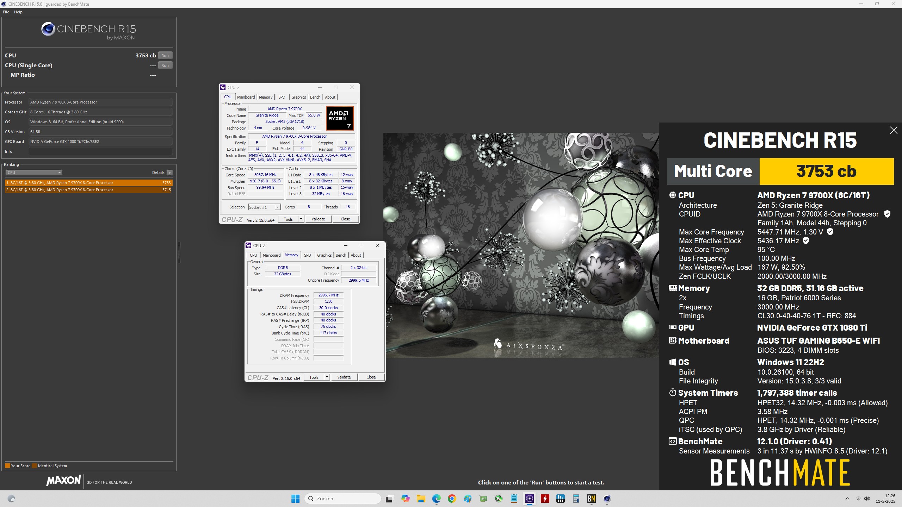Open Cinebench icon in taskbar
This screenshot has height=507, width=902.
coord(607,499)
